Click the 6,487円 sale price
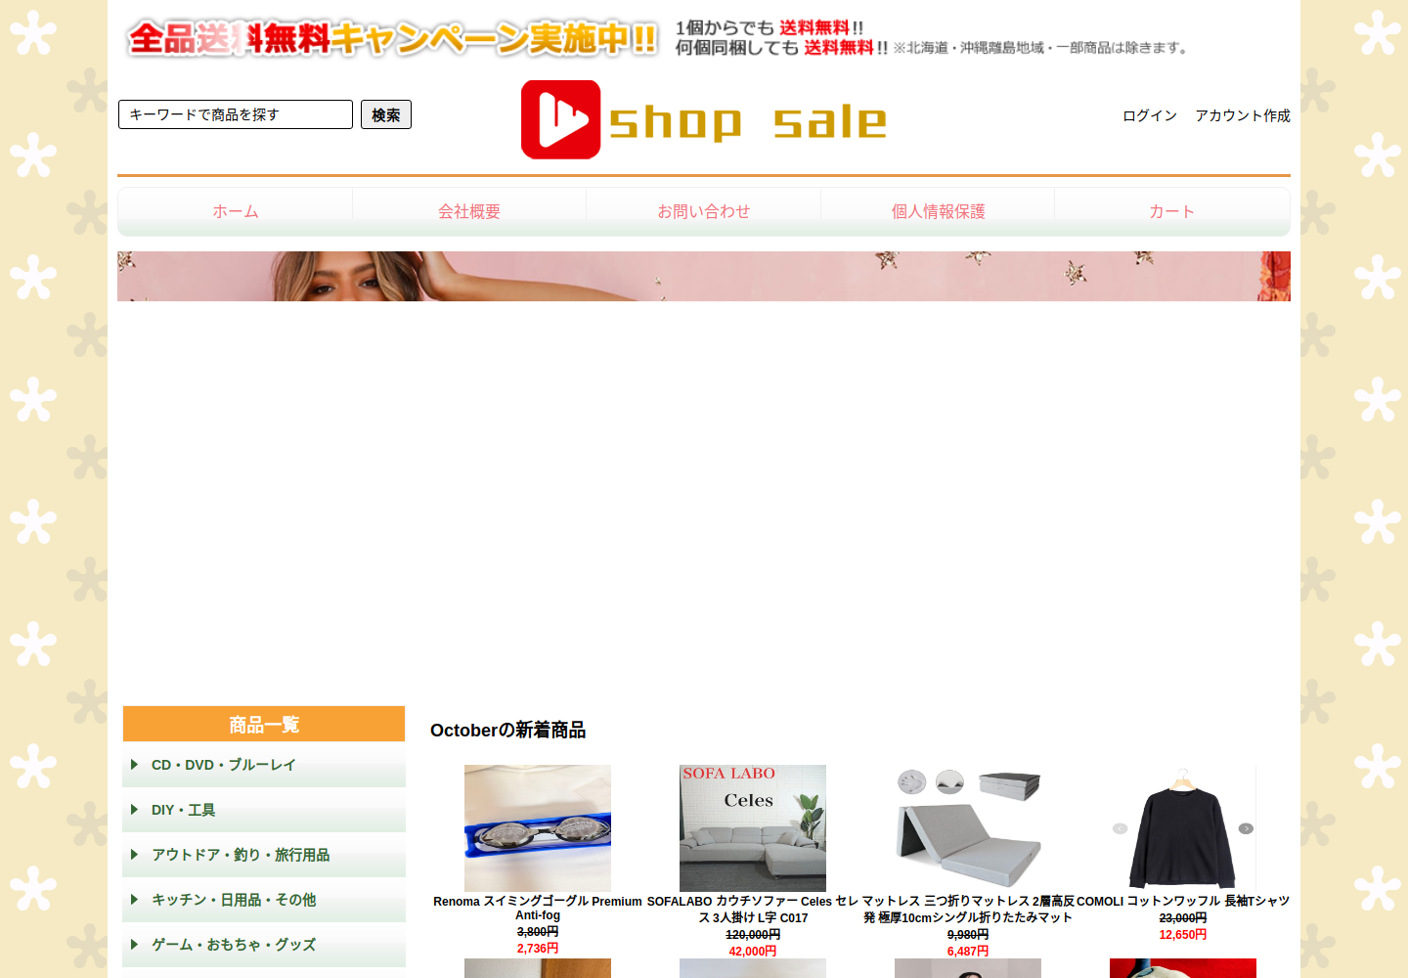Image resolution: width=1408 pixels, height=978 pixels. click(968, 952)
